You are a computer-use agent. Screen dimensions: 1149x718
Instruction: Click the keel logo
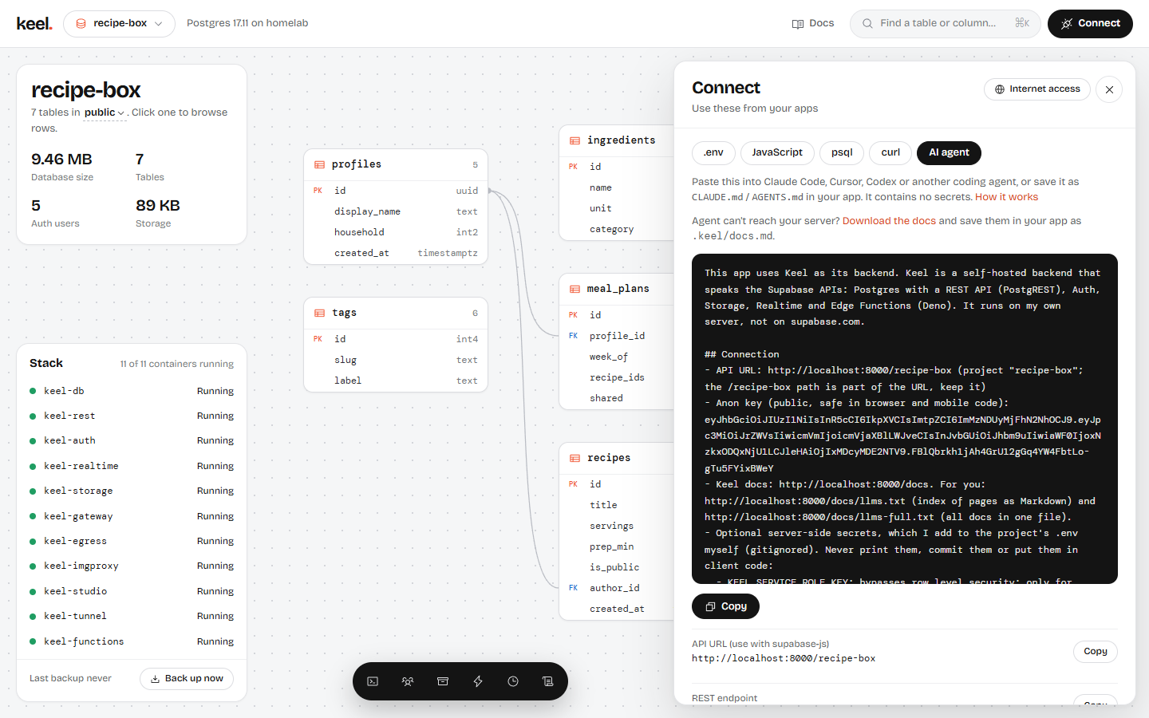[x=34, y=23]
